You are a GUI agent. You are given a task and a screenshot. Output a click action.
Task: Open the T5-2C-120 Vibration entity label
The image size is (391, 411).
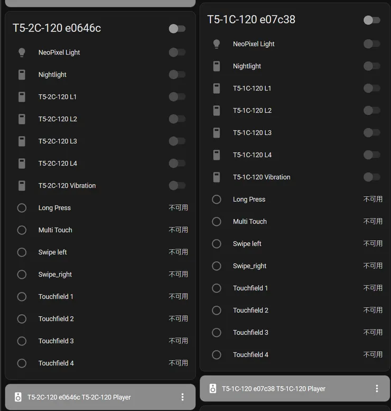pos(67,186)
